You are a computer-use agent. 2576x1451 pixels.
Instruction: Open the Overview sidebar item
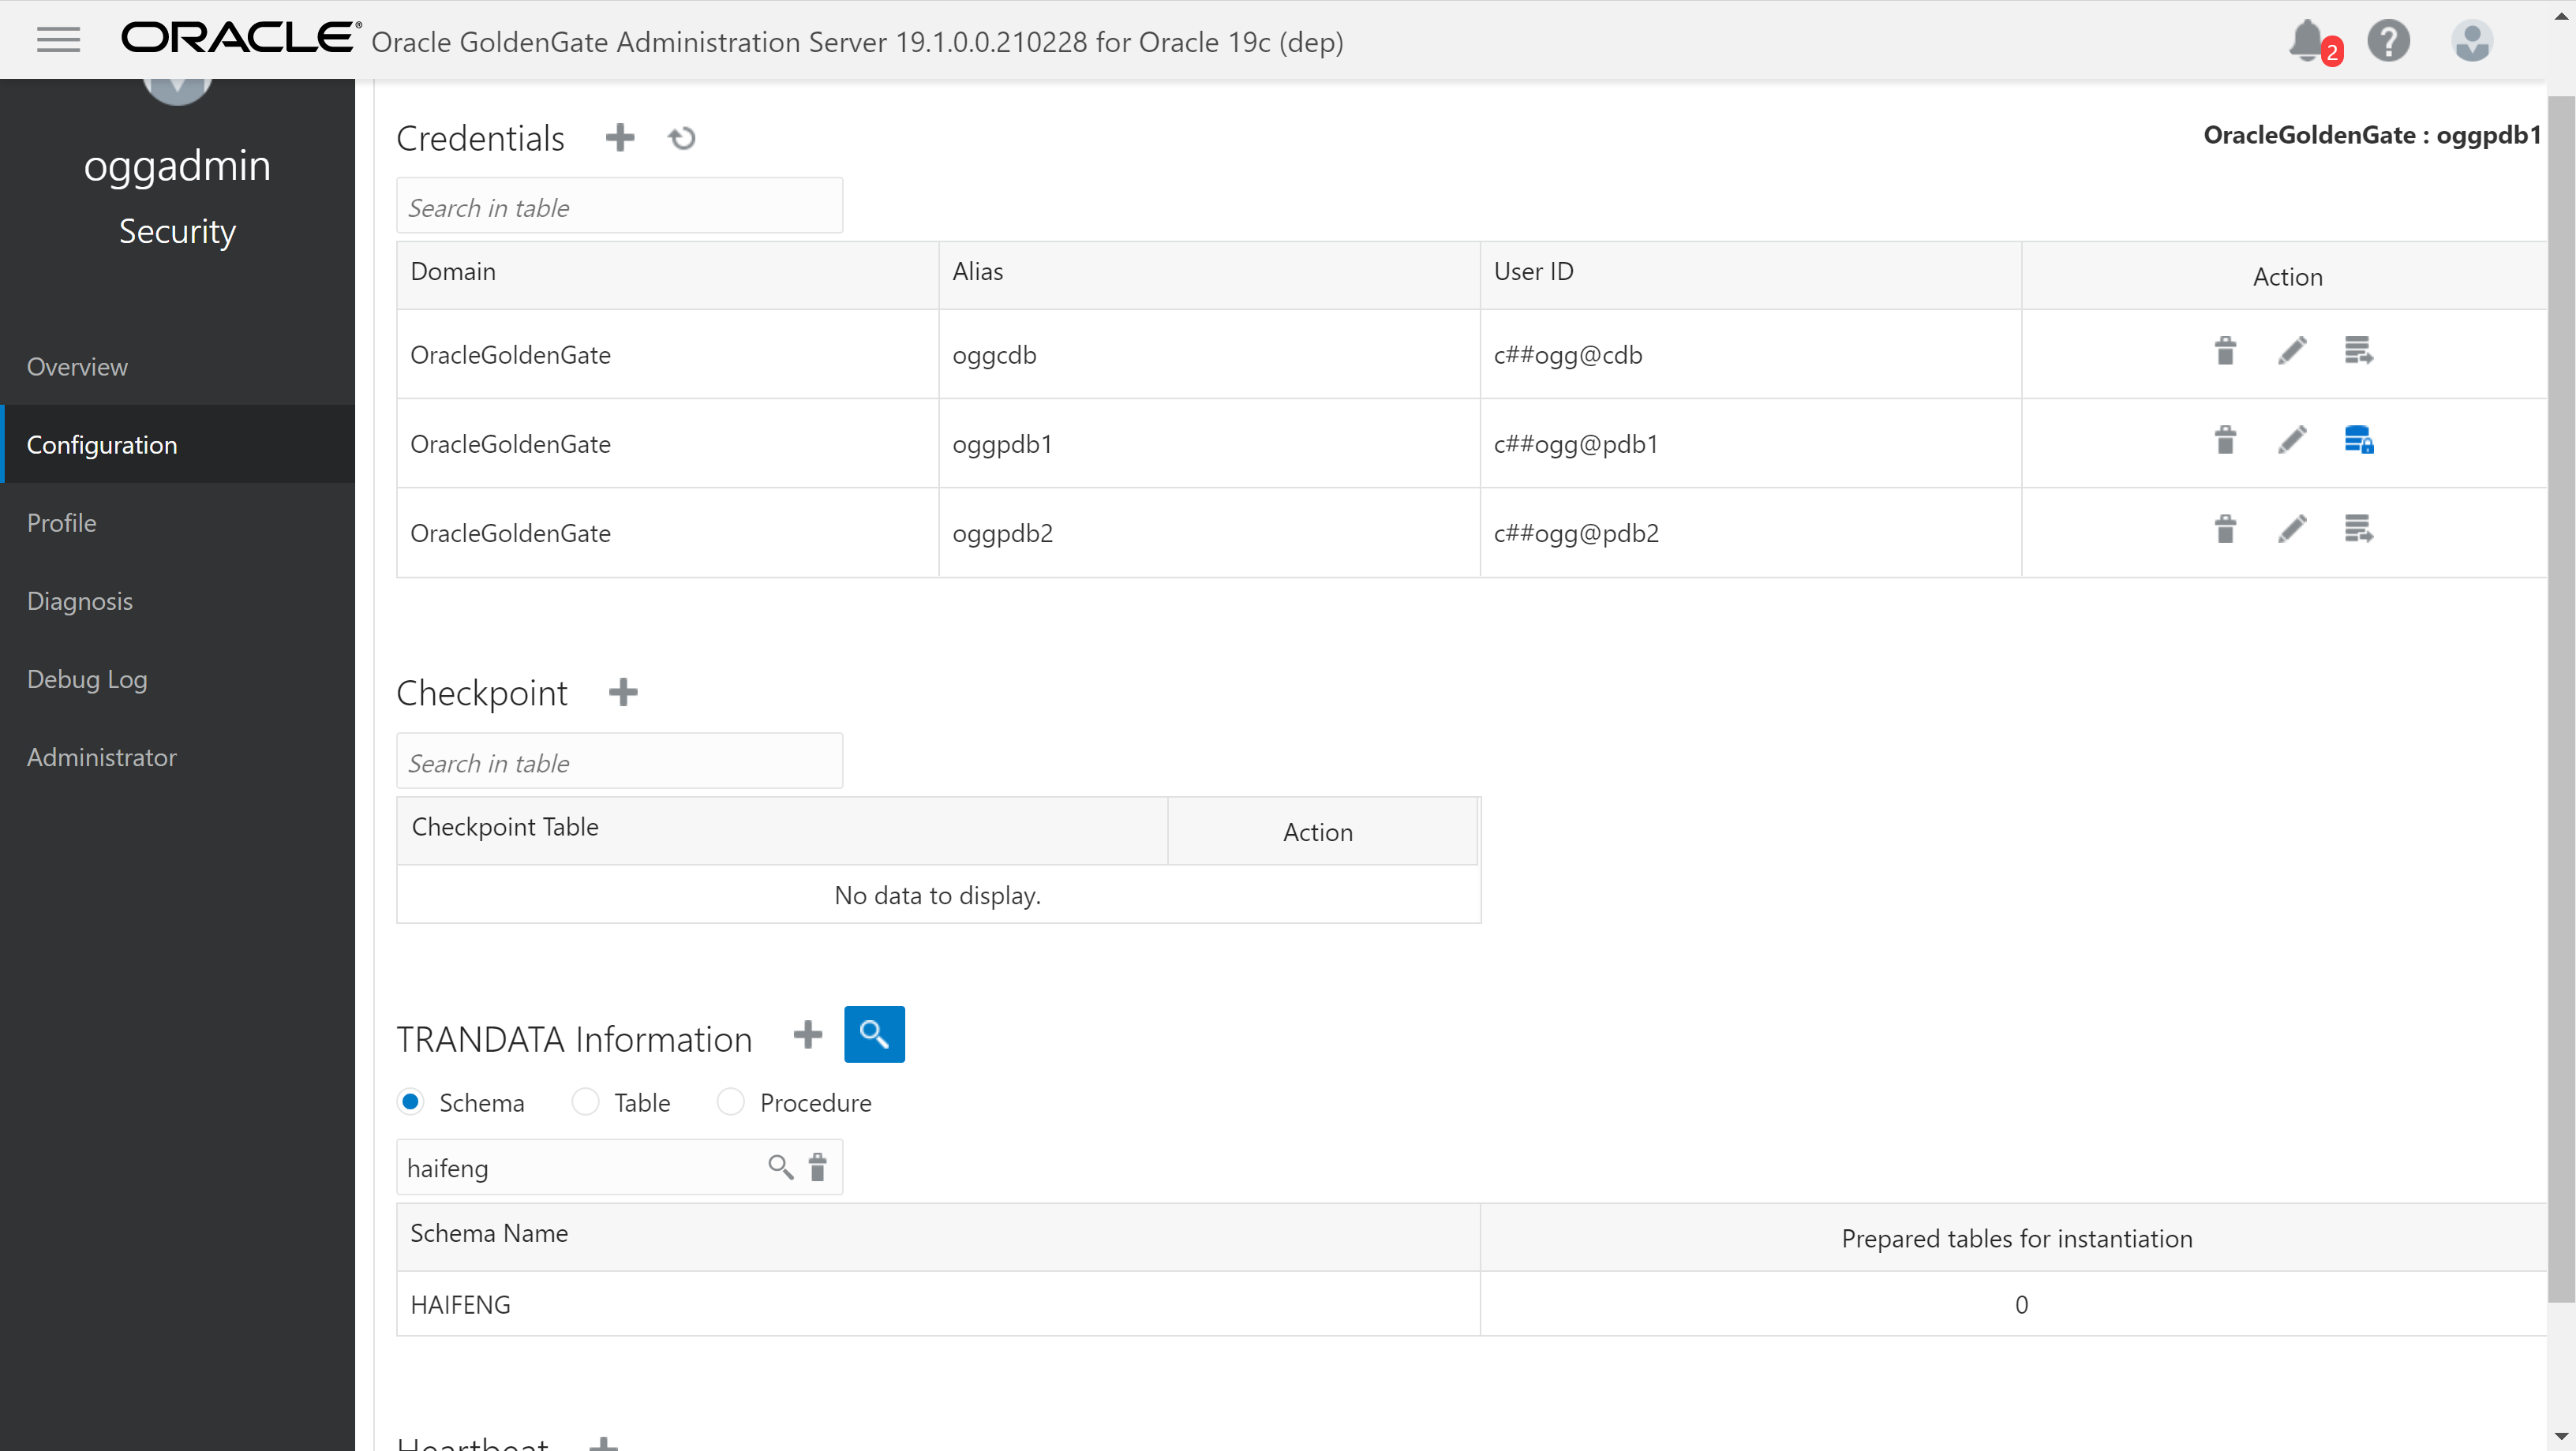click(77, 367)
